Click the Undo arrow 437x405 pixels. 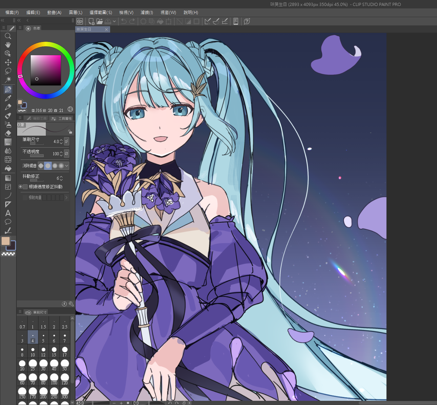(x=124, y=21)
